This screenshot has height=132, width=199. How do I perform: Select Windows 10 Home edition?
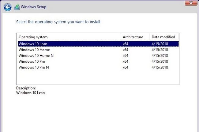point(98,50)
